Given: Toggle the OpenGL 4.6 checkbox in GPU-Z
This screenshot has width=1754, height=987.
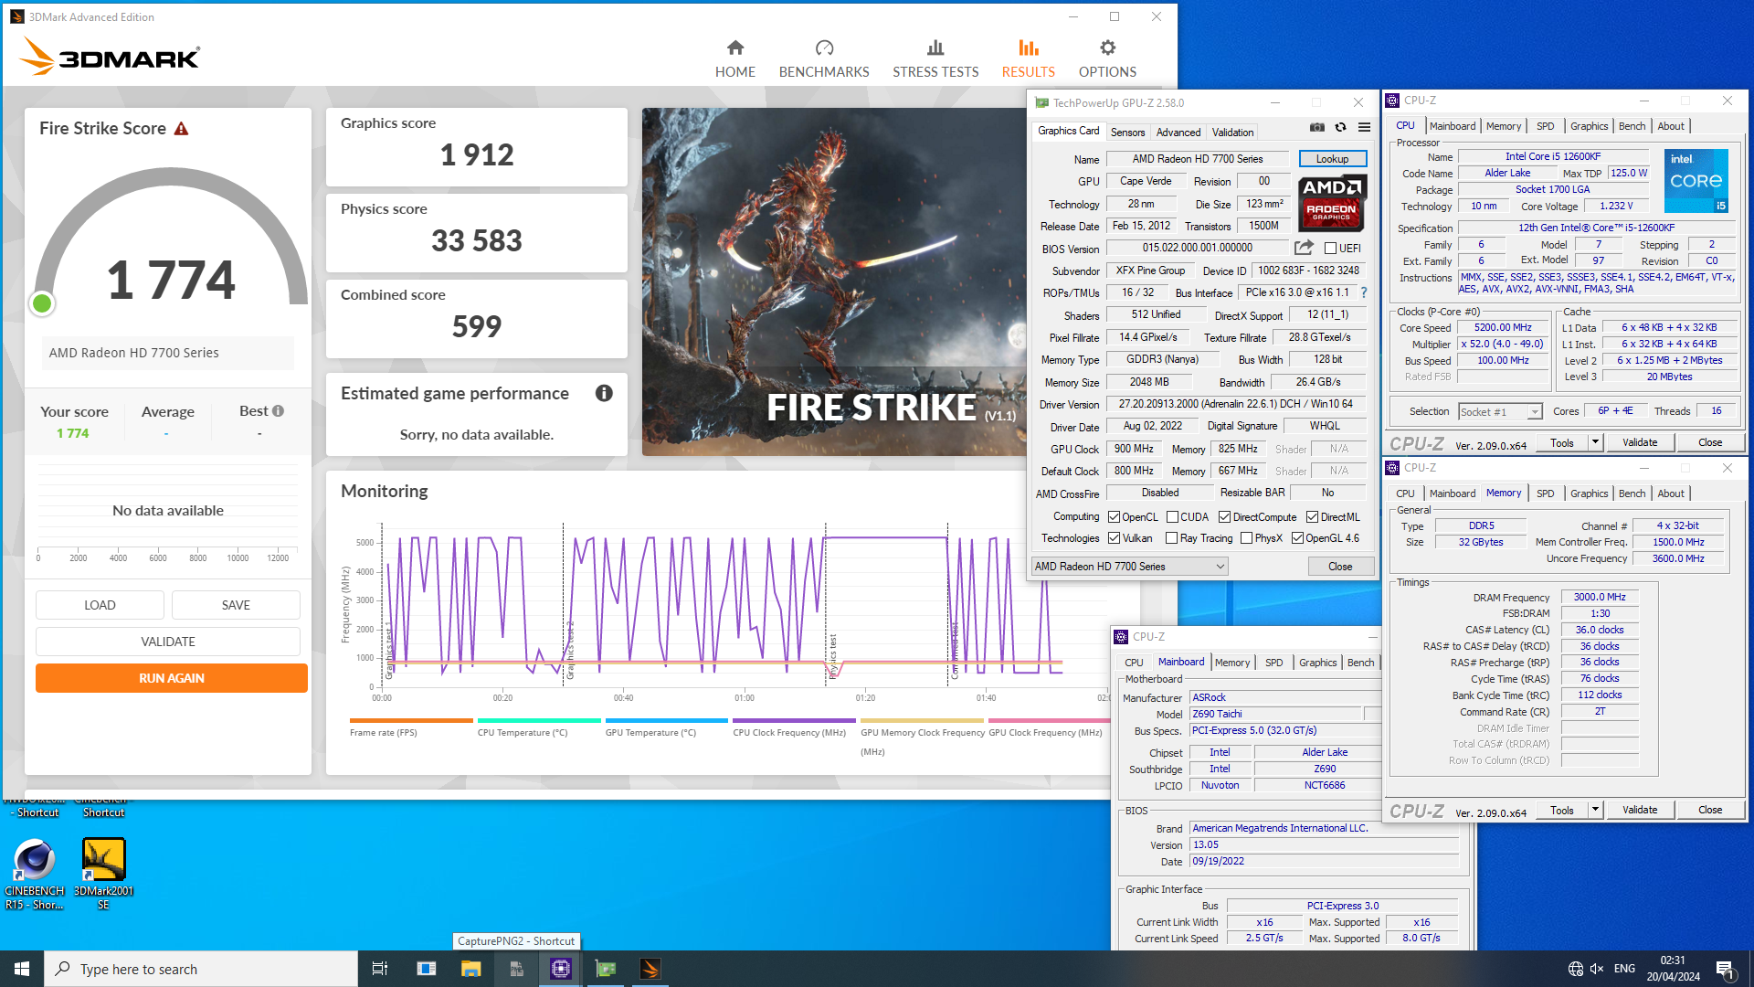Looking at the screenshot, I should (x=1297, y=538).
